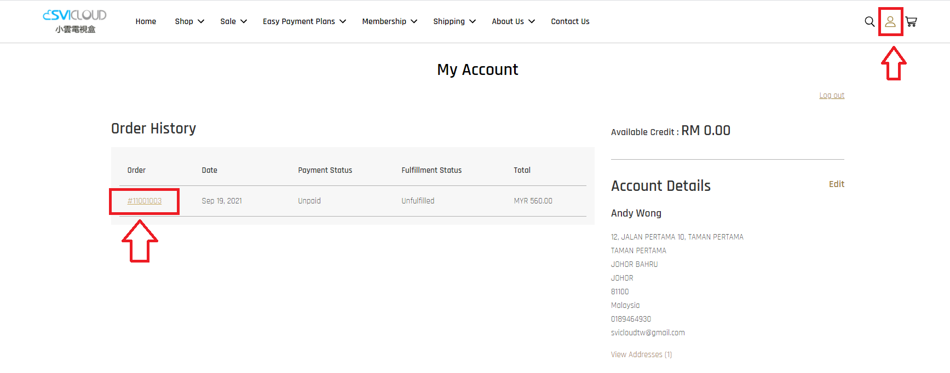This screenshot has height=373, width=950.
Task: View saved addresses link
Action: [641, 354]
